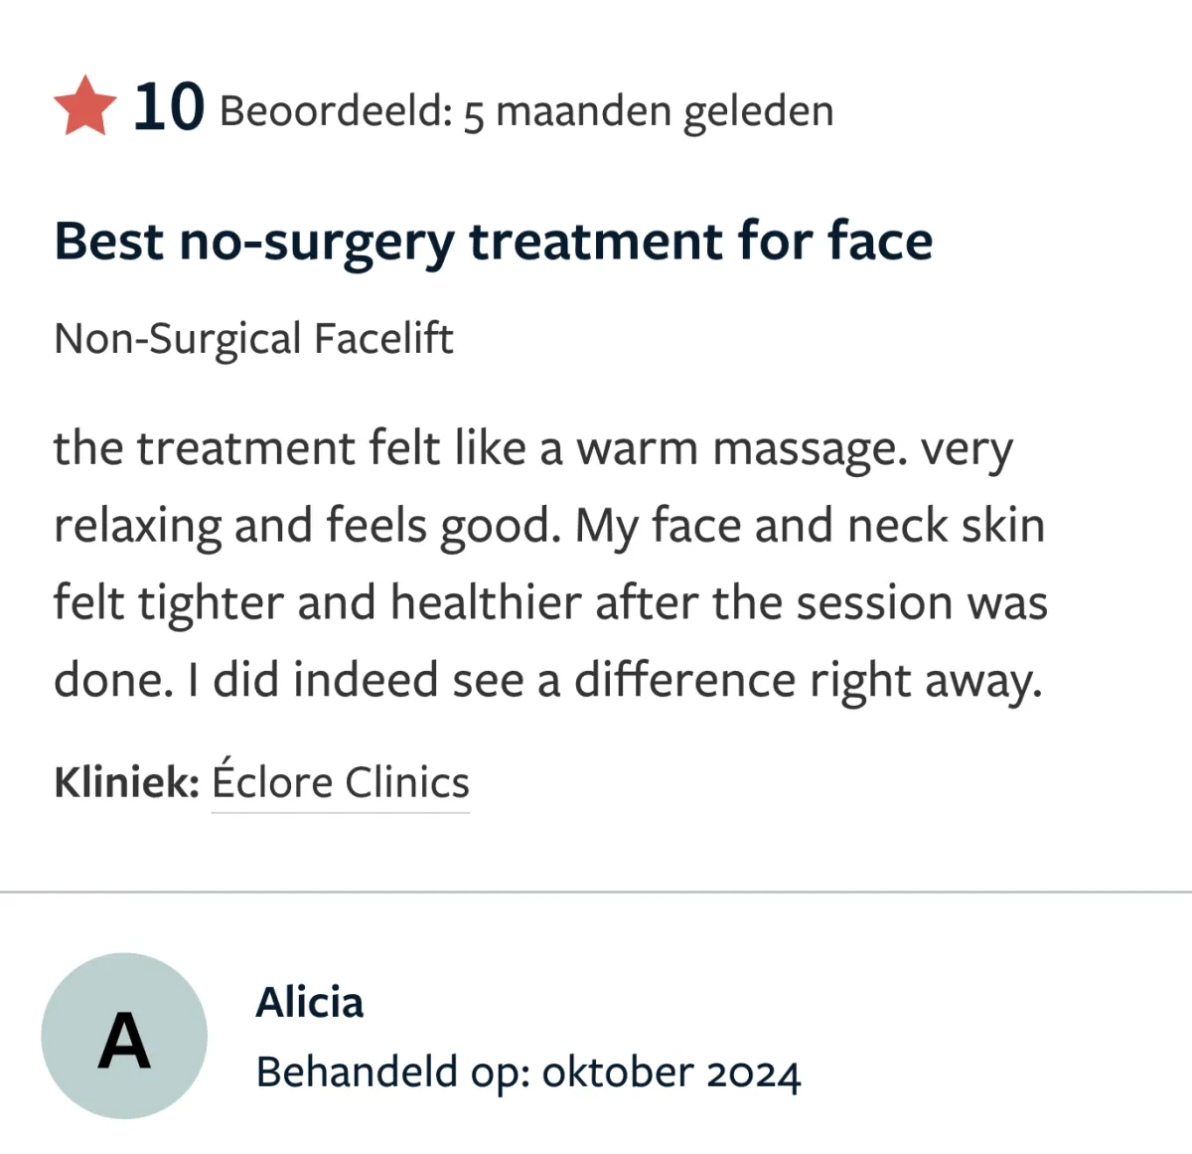1192x1154 pixels.
Task: Click the Beoordeeld 5 maanden geleden text
Action: 526,111
